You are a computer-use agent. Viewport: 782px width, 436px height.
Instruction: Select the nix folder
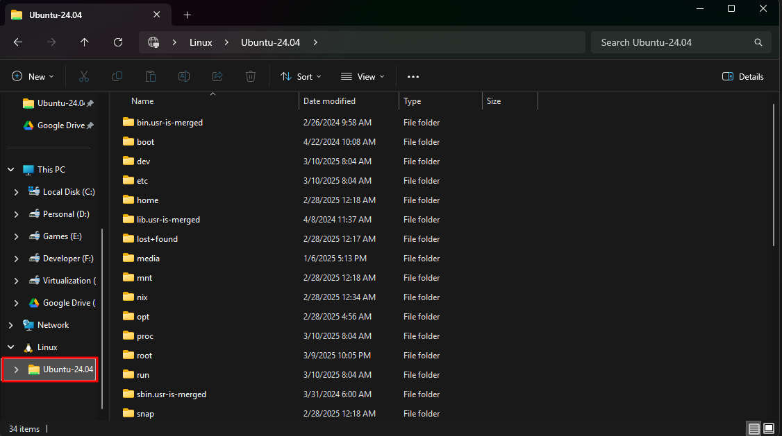pos(135,297)
